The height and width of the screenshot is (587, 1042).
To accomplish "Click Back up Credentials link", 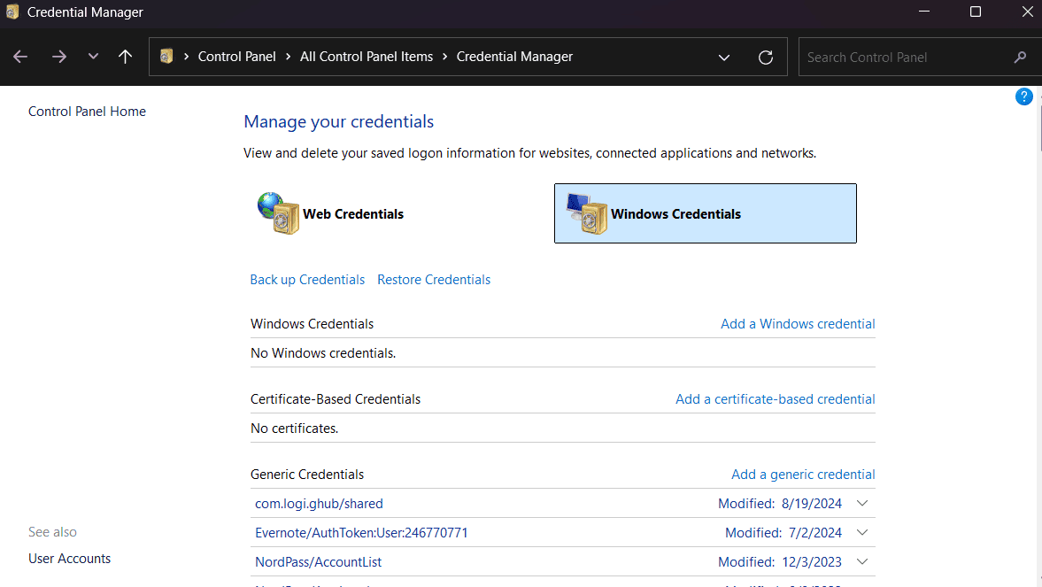I will pyautogui.click(x=307, y=280).
